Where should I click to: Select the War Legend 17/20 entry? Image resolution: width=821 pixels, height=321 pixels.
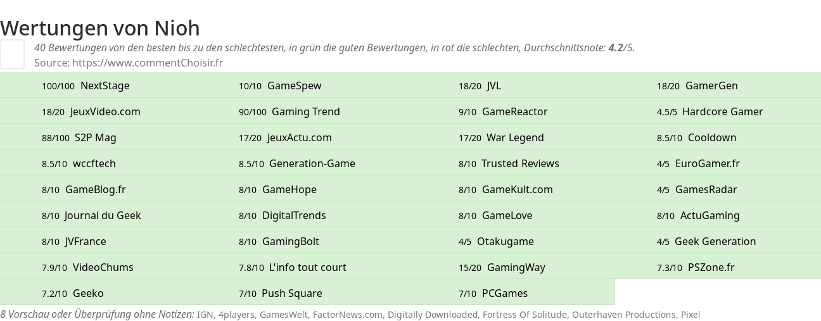coord(501,137)
